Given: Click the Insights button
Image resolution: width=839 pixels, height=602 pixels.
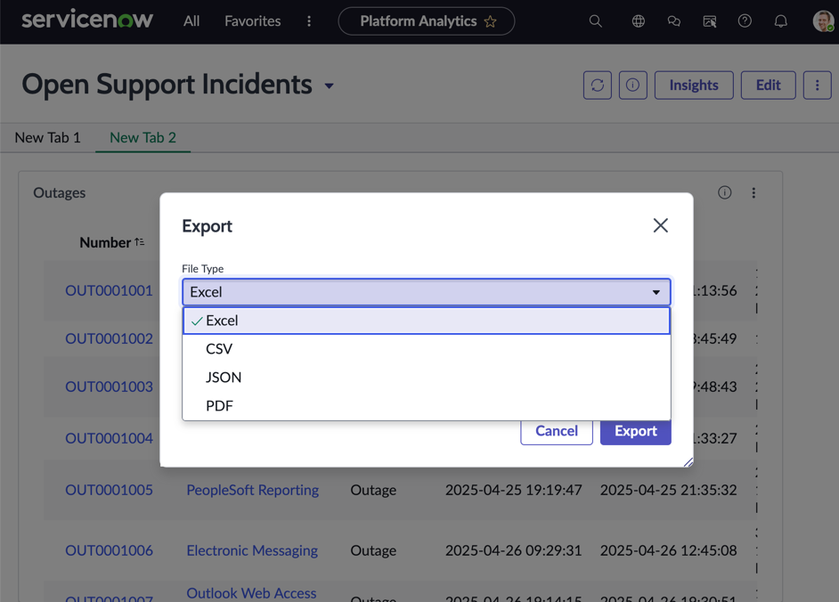Looking at the screenshot, I should (x=694, y=85).
